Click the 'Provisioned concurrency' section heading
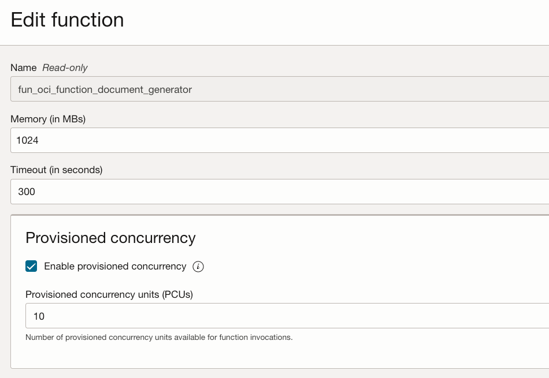Image resolution: width=549 pixels, height=378 pixels. [x=110, y=238]
